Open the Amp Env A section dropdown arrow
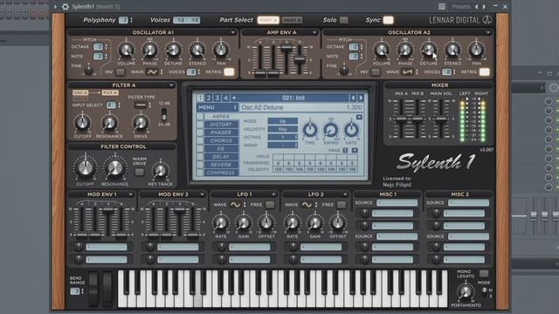 point(314,32)
